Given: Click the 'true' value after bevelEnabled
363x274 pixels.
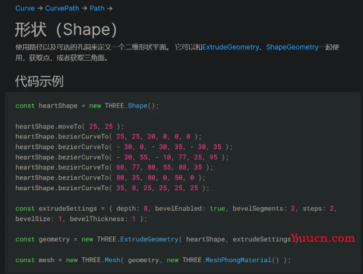Looking at the screenshot, I should [218, 209].
